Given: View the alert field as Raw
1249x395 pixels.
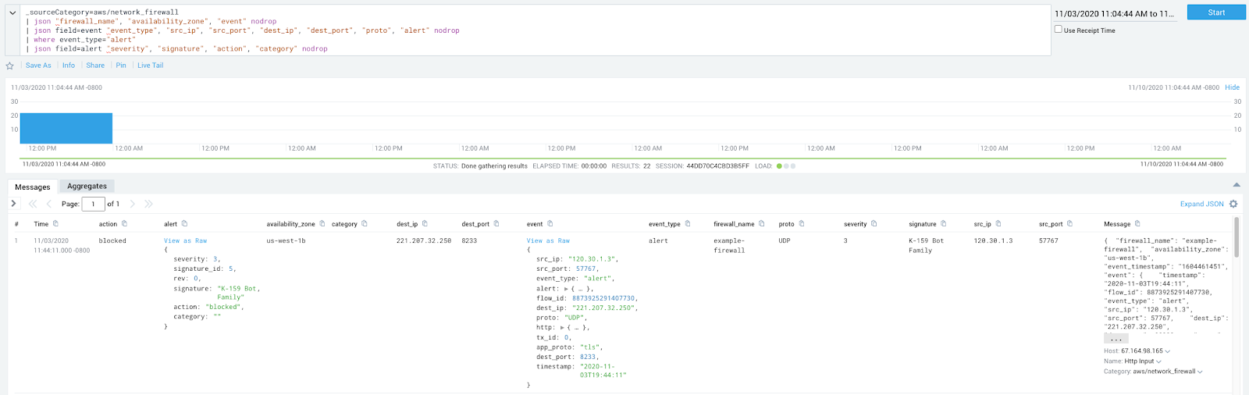Looking at the screenshot, I should click(186, 241).
